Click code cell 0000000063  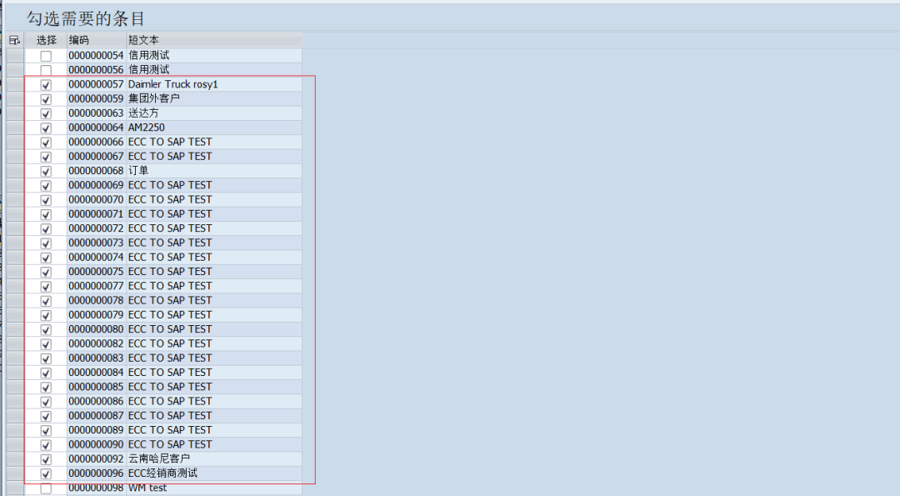pos(96,113)
